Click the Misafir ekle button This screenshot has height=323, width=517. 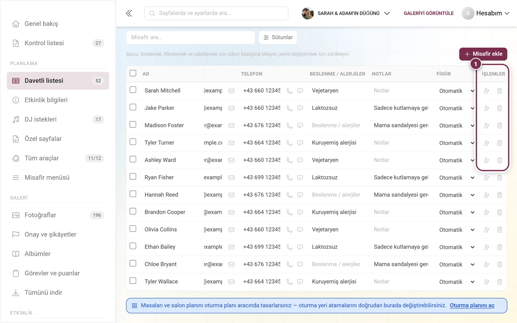[x=483, y=54]
